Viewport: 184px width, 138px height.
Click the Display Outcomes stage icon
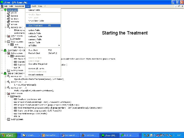pyautogui.click(x=5, y=73)
